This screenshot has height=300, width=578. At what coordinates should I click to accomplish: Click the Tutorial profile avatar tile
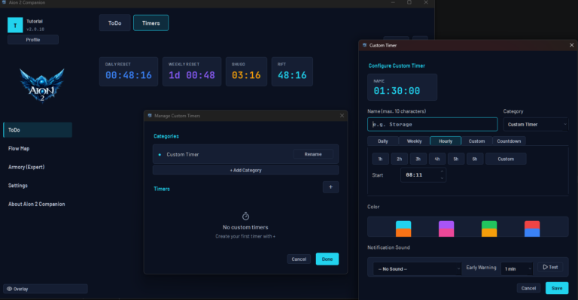click(15, 25)
